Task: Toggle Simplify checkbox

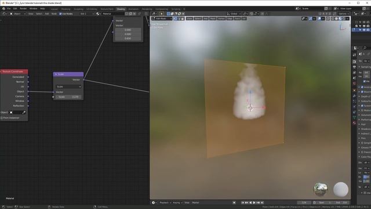Action: tap(362, 143)
